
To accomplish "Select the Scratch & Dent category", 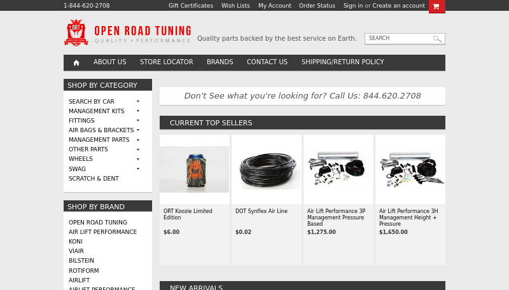I will coord(94,179).
